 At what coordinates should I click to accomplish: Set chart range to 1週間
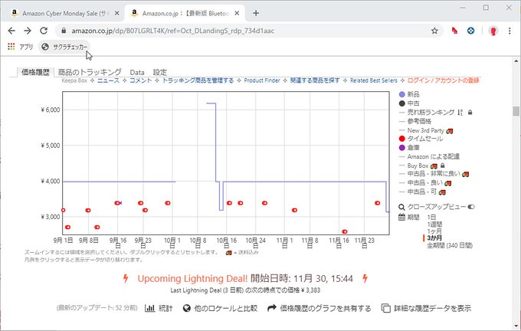[434, 224]
